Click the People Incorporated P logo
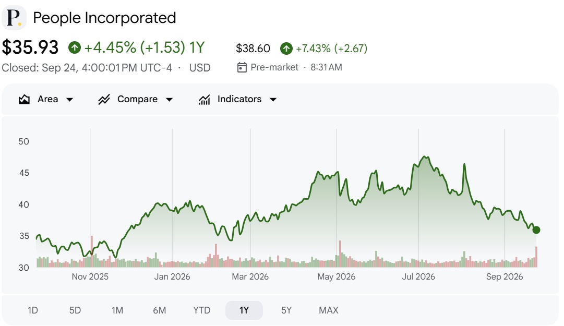 [x=14, y=18]
